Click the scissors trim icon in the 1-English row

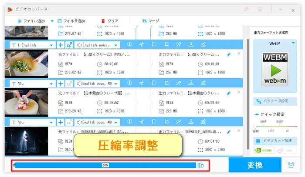(142, 44)
